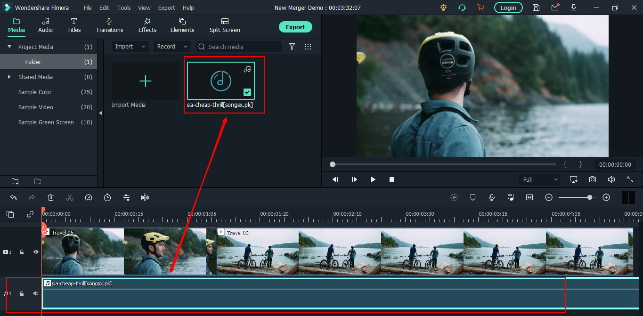Open the Edit menu

pos(104,8)
